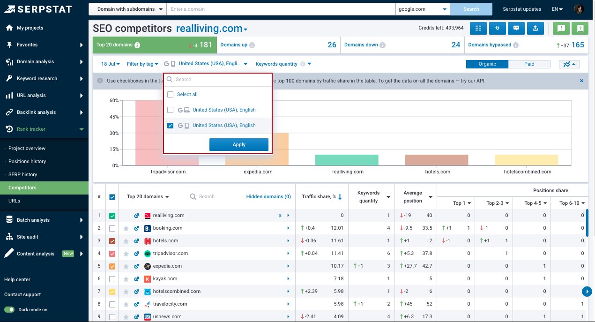This screenshot has height=322, width=595.
Task: Open booking.com external link icon
Action: point(137,228)
